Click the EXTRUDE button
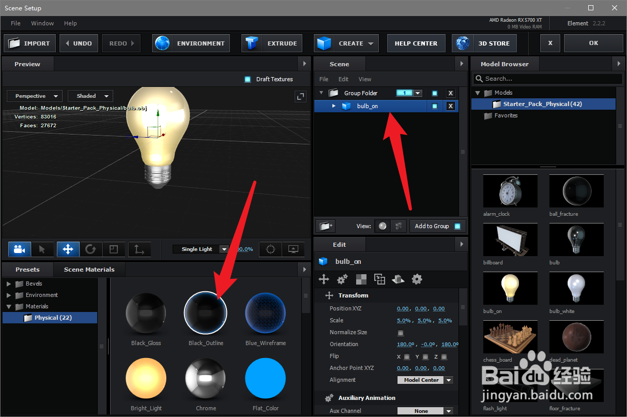Screen dimensions: 627x417 click(x=272, y=43)
